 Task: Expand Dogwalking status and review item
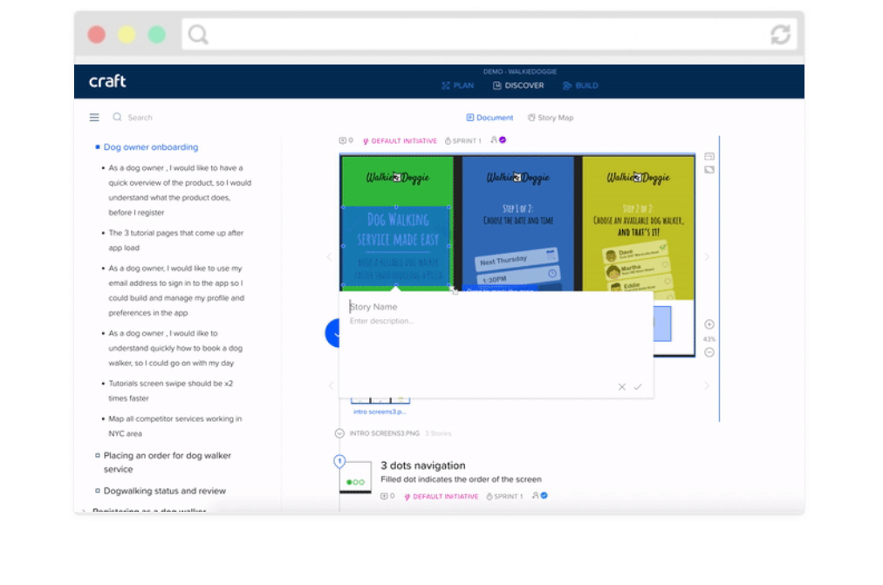click(98, 491)
